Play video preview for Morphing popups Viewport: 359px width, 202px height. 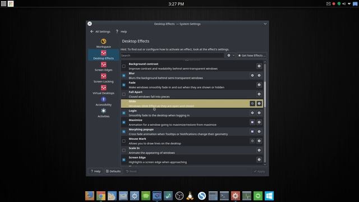(252, 132)
